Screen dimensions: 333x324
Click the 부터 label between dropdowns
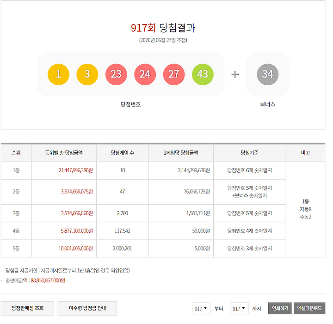(218, 308)
